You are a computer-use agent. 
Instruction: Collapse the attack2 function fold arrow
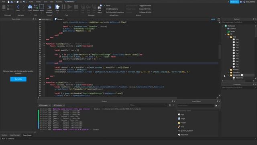44,83
